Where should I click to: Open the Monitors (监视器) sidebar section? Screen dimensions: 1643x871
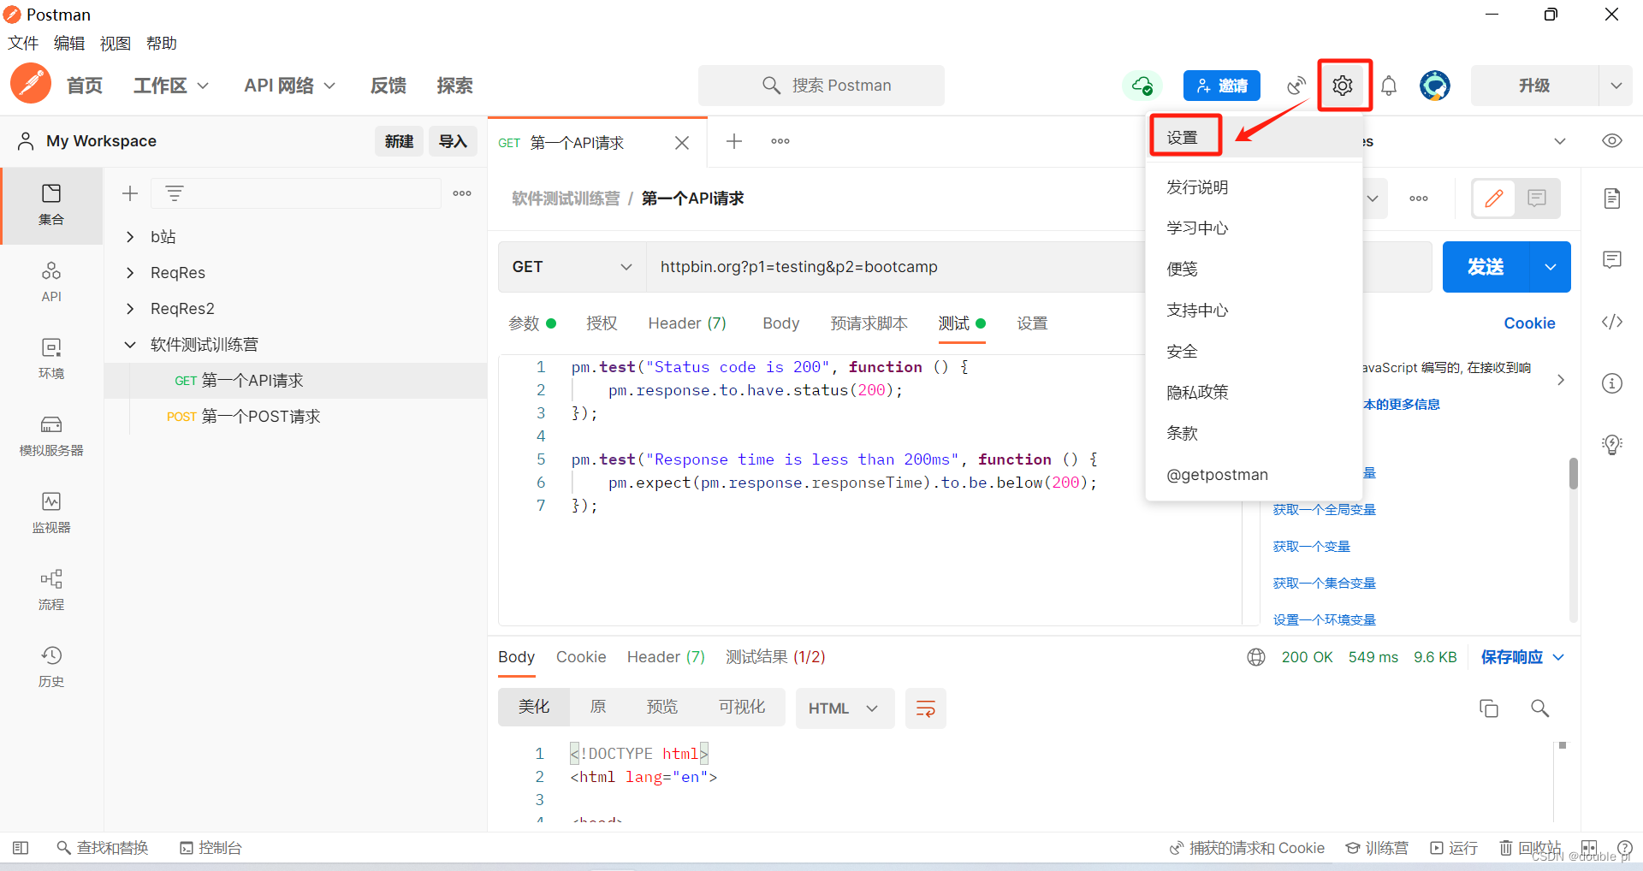[x=51, y=513]
